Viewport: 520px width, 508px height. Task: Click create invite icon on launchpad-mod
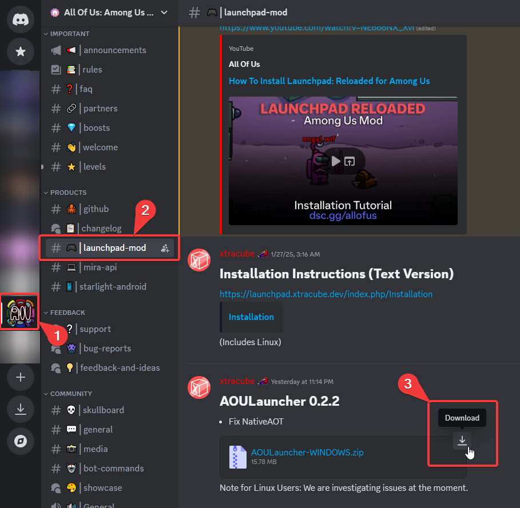click(x=165, y=248)
